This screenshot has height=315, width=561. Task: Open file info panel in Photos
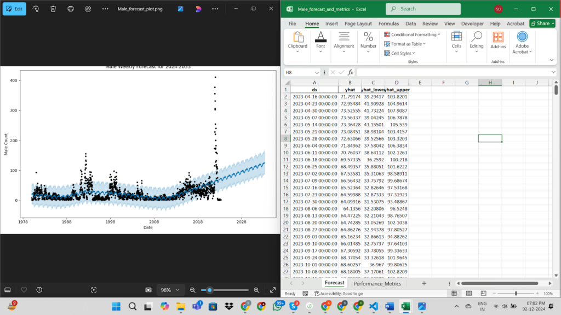click(x=39, y=290)
